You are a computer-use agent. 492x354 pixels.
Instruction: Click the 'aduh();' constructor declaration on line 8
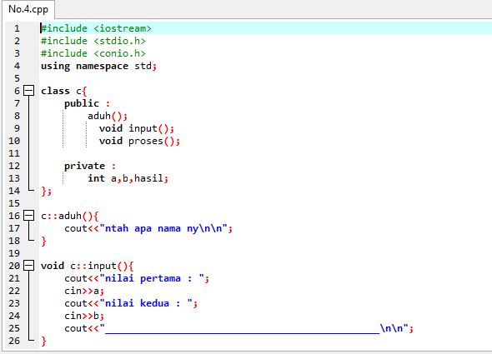tap(108, 116)
